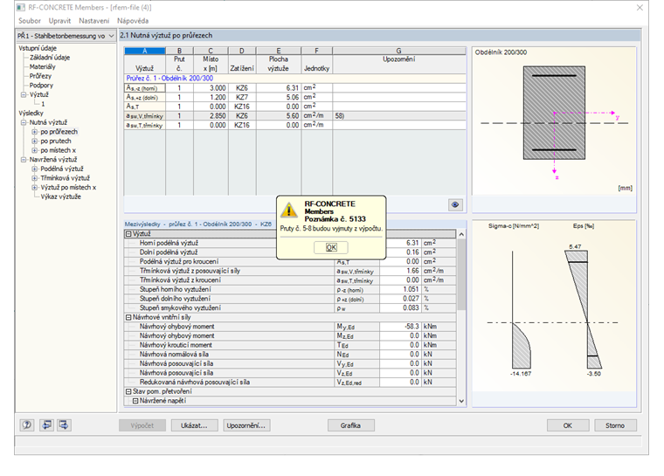
Task: Expand the 'Podélná výztuž' tree node
Action: [x=35, y=169]
